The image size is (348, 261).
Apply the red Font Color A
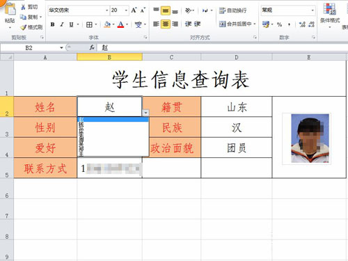coord(120,24)
